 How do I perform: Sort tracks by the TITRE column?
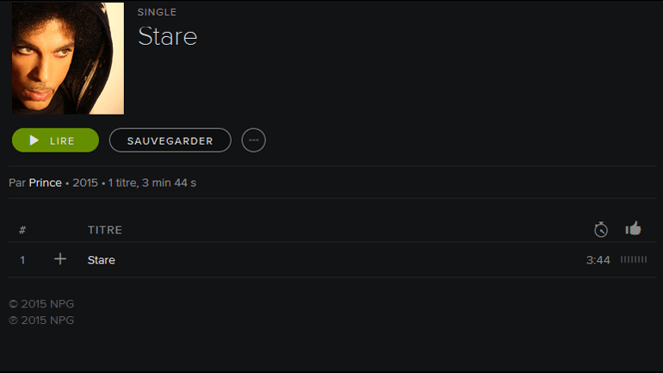[105, 230]
